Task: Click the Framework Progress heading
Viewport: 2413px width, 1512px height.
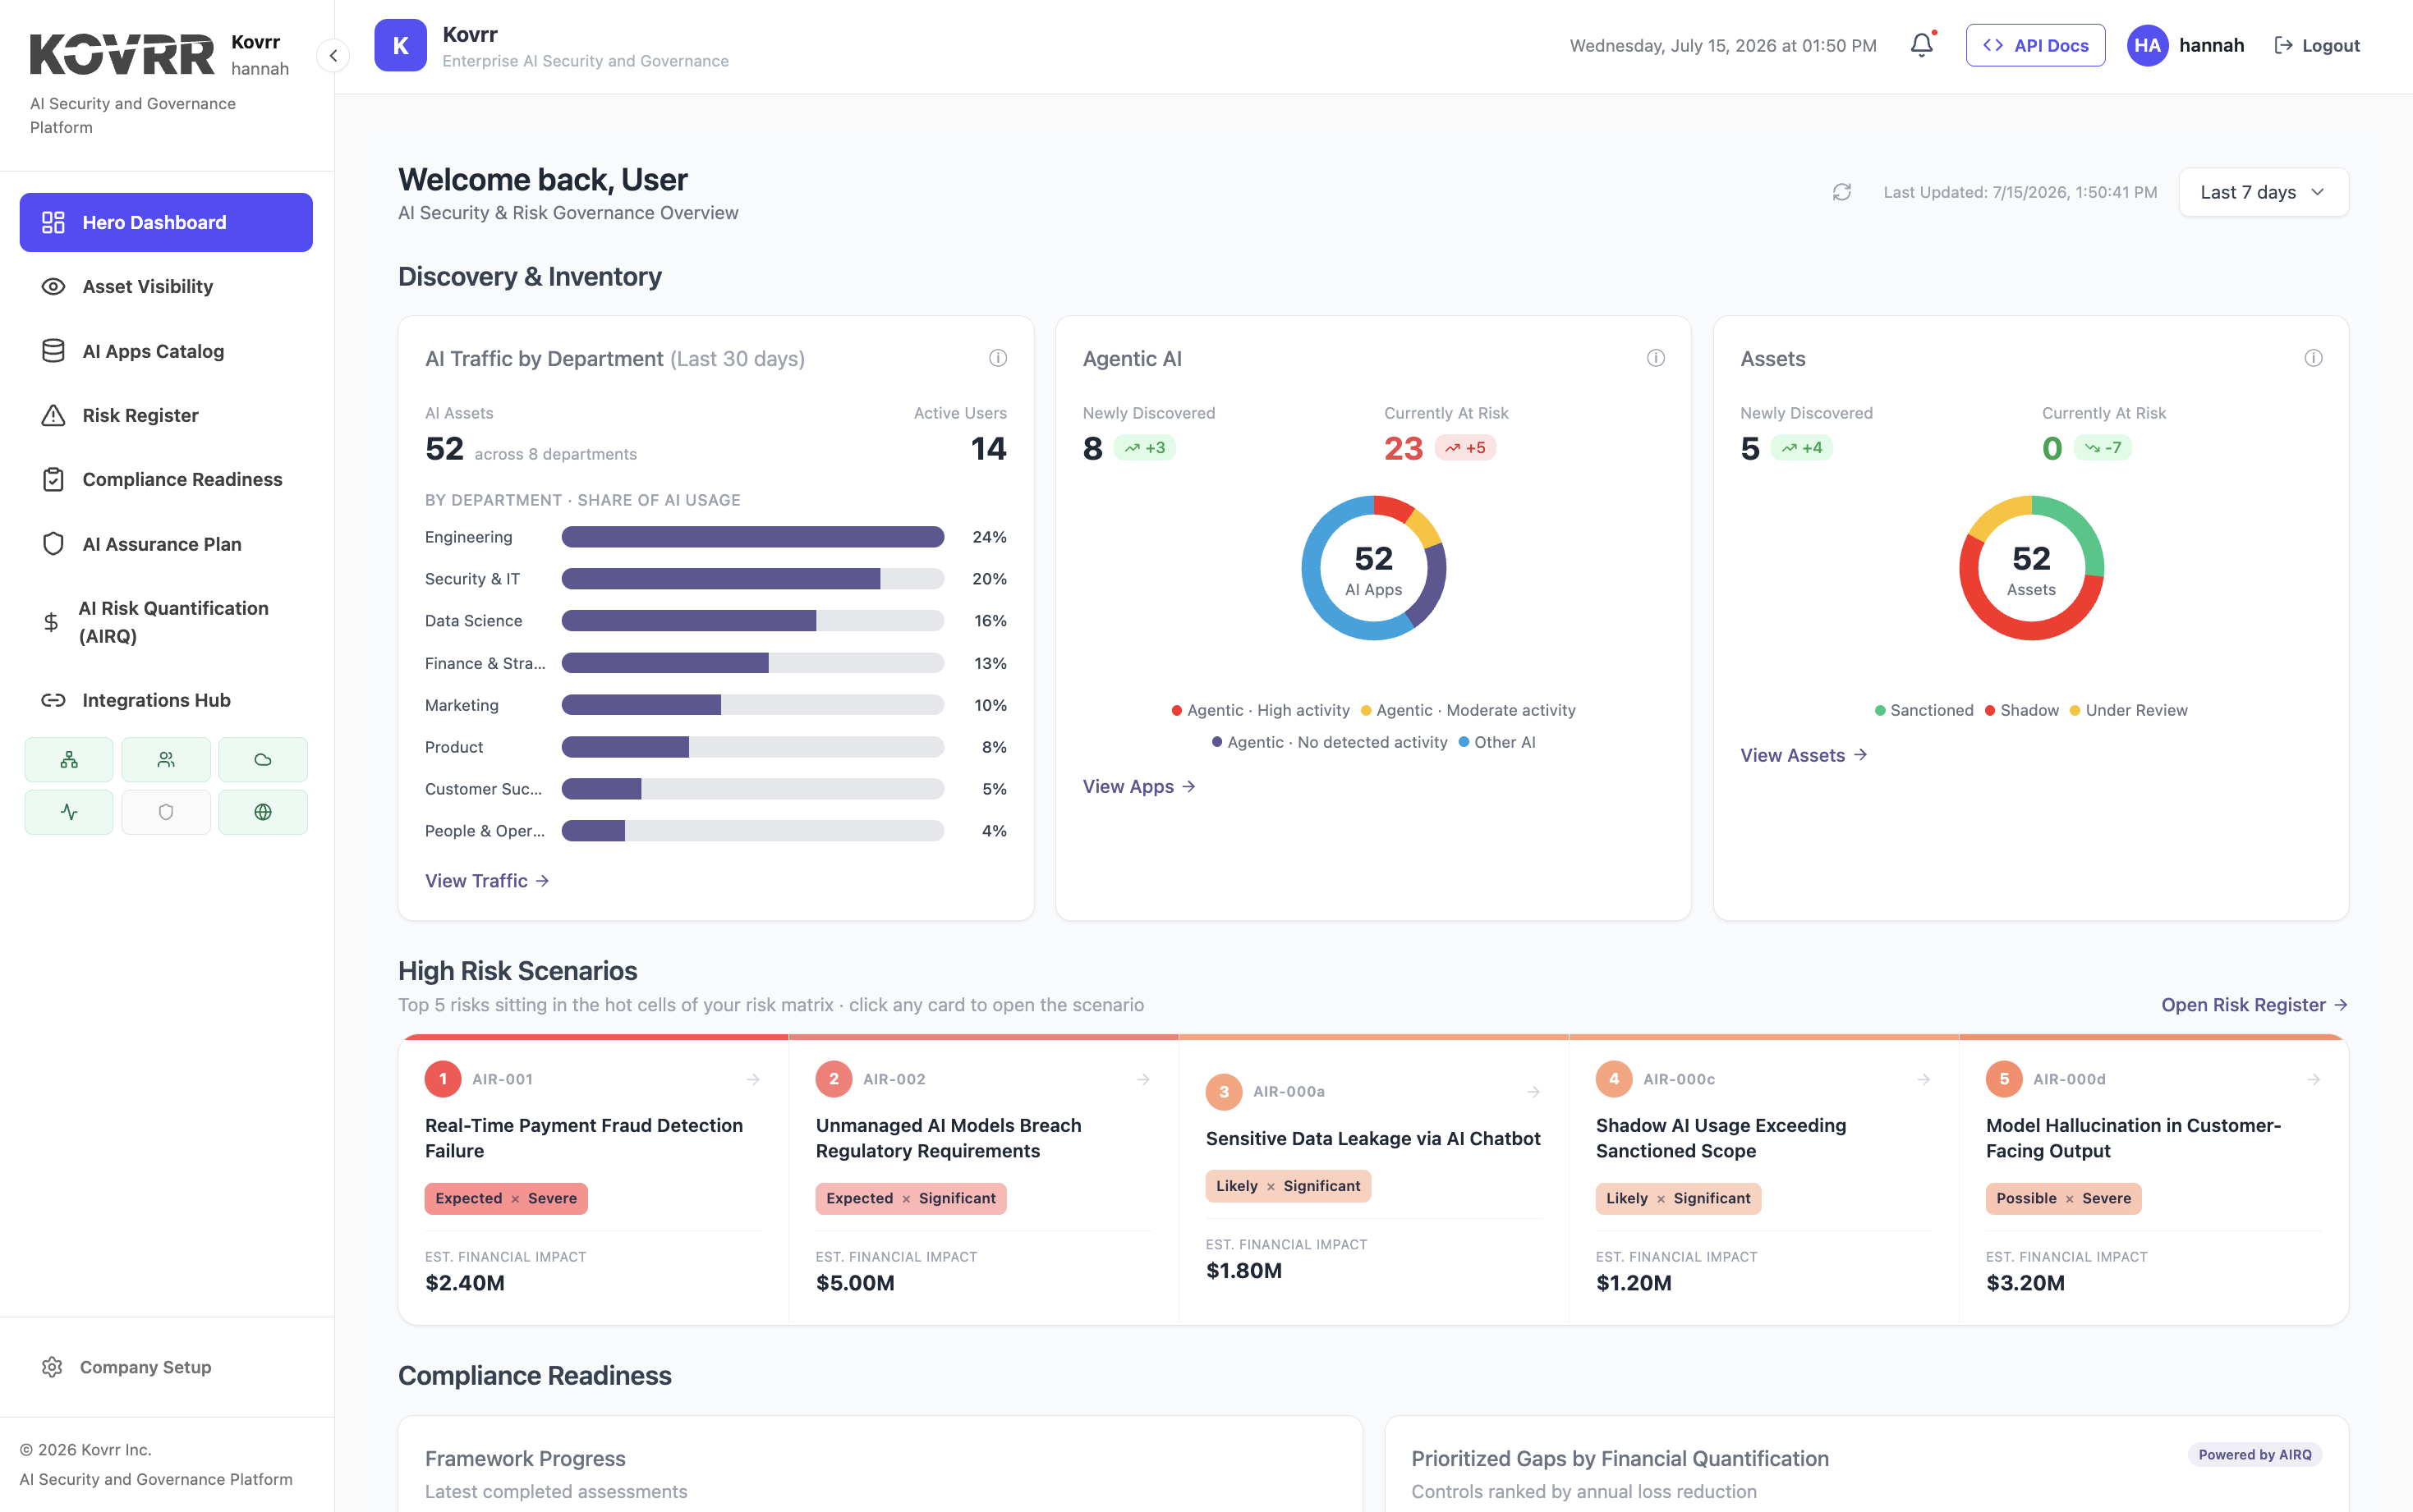Action: [525, 1459]
